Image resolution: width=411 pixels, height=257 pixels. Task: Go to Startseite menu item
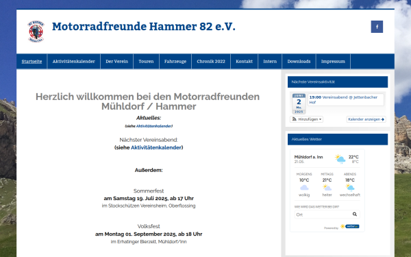coord(32,62)
